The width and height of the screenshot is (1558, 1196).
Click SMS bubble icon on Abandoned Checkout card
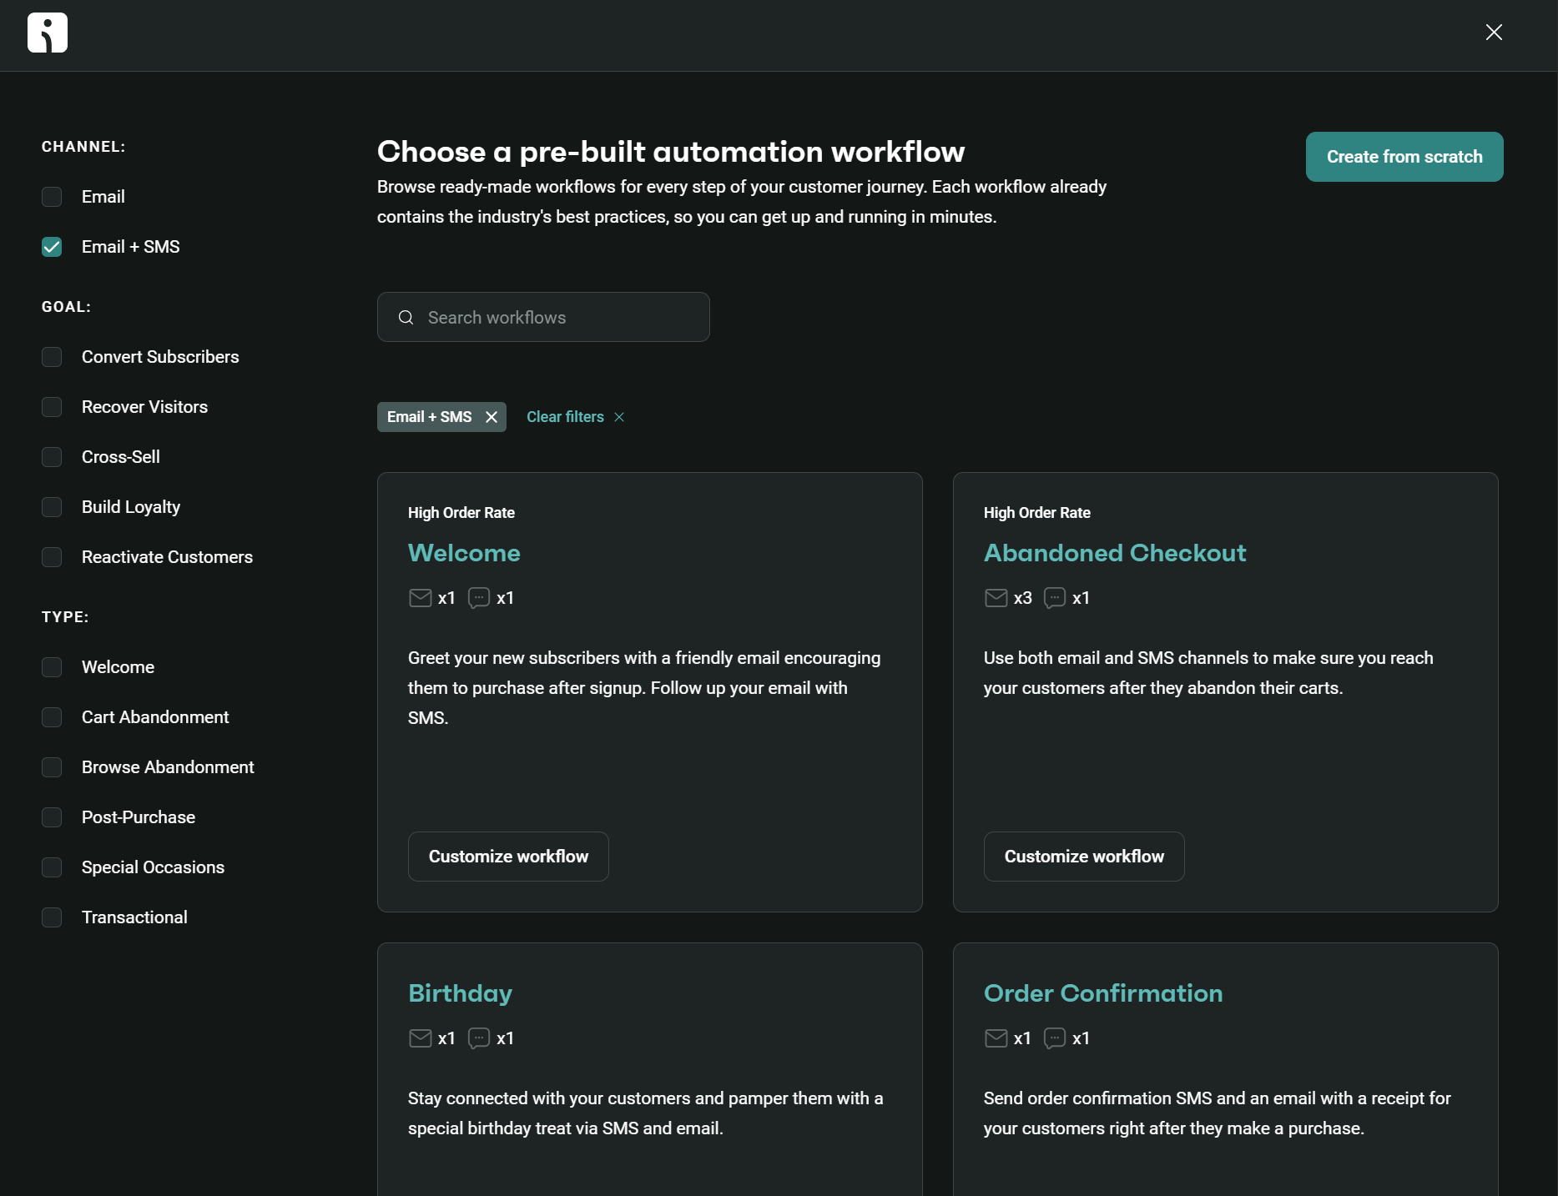[x=1055, y=598]
